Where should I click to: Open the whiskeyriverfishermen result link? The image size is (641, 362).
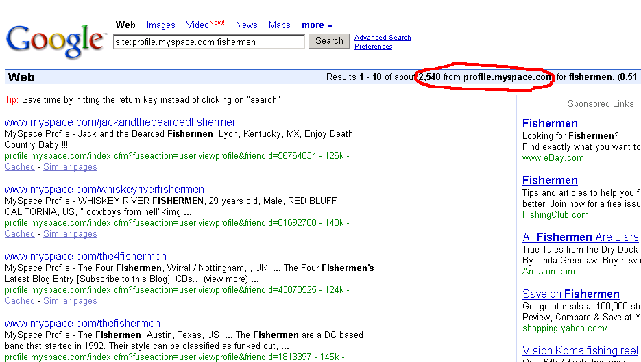click(x=104, y=190)
